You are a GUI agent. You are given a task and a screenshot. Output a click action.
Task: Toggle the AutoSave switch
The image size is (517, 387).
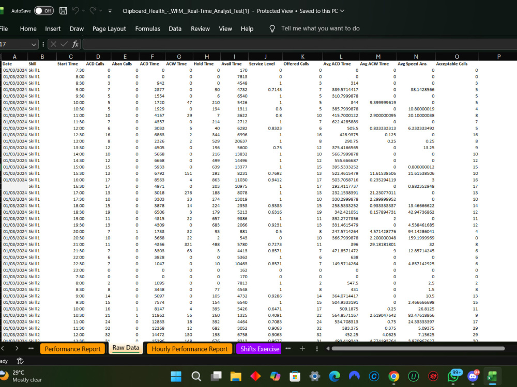pos(44,11)
